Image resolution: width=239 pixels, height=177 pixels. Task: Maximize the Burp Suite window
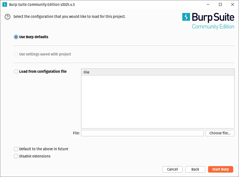(220, 4)
